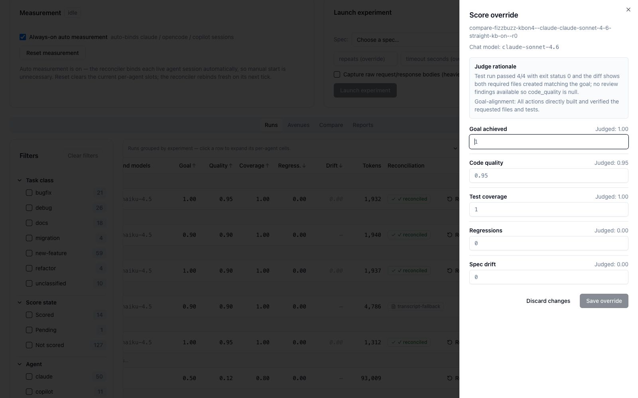
Task: Toggle Capture raw request/response bodies checkbox
Action: pyautogui.click(x=337, y=74)
